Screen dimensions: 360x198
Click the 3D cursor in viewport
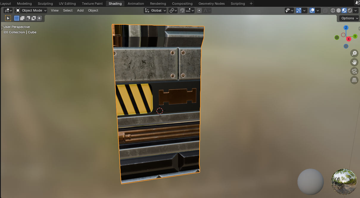coord(160,111)
